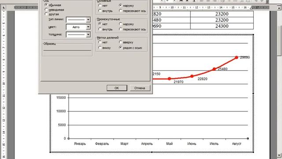Choose 'внутрь' under Основные tick marks
The width and height of the screenshot is (282, 159).
100,11
